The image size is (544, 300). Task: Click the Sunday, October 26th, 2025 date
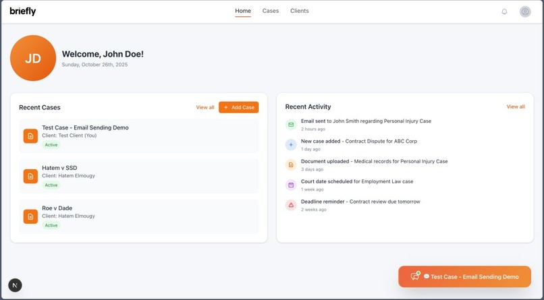coord(94,65)
